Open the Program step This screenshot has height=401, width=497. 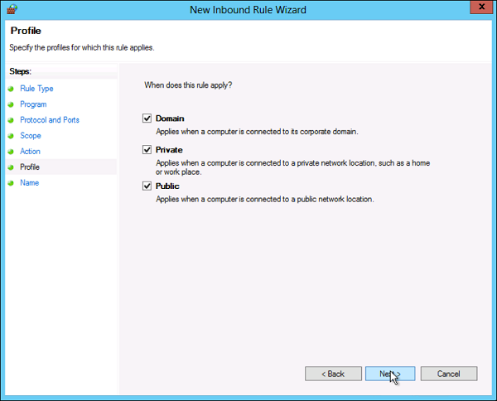(33, 104)
